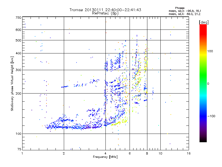Click the 8 MHz frequency tick label
Viewport: 222px width, 167px height.
[147, 153]
